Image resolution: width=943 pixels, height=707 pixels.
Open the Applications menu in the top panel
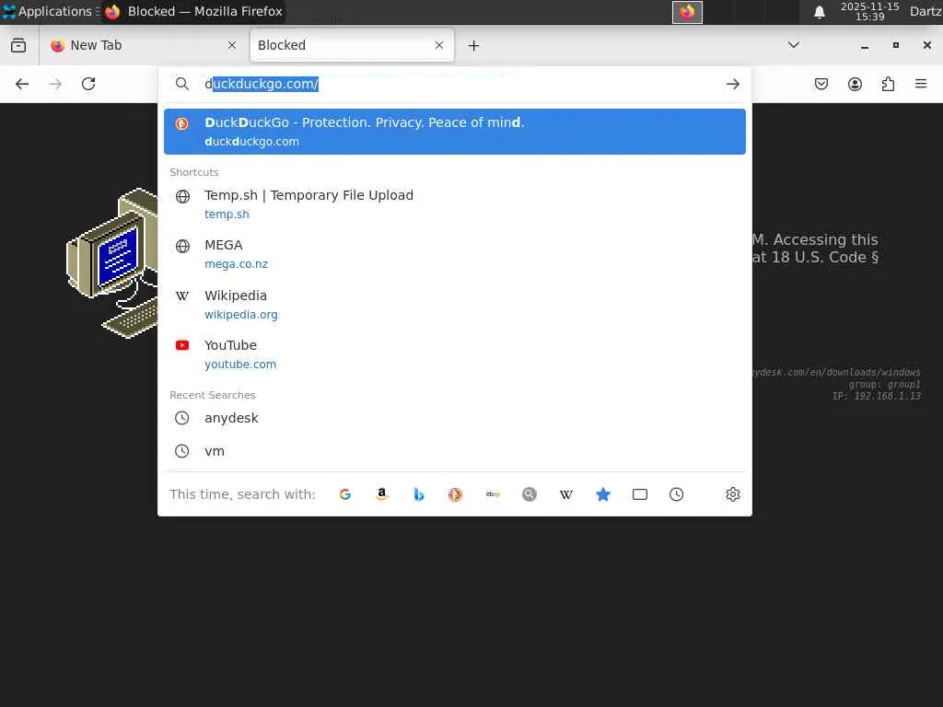[50, 11]
